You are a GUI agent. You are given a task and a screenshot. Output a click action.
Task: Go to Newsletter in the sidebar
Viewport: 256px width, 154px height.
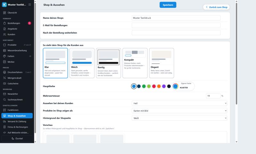click(x=17, y=94)
